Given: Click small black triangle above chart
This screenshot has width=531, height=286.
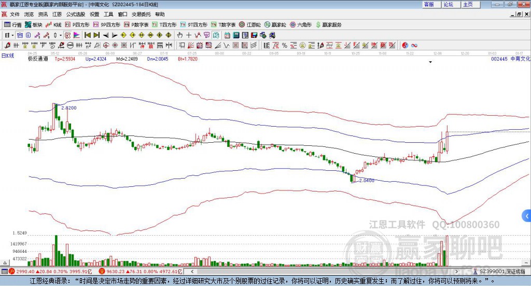Looking at the screenshot, I should click(x=430, y=62).
